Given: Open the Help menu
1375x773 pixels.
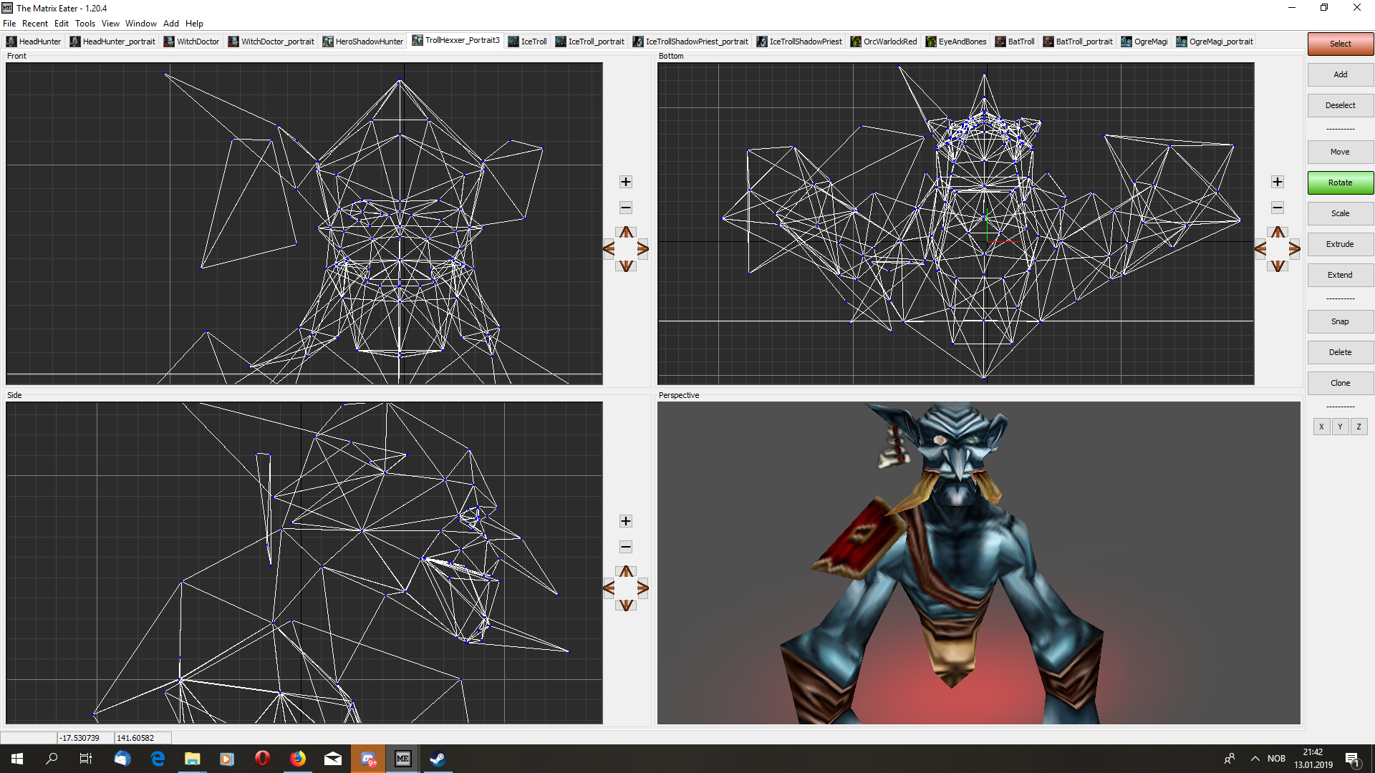Looking at the screenshot, I should (194, 24).
